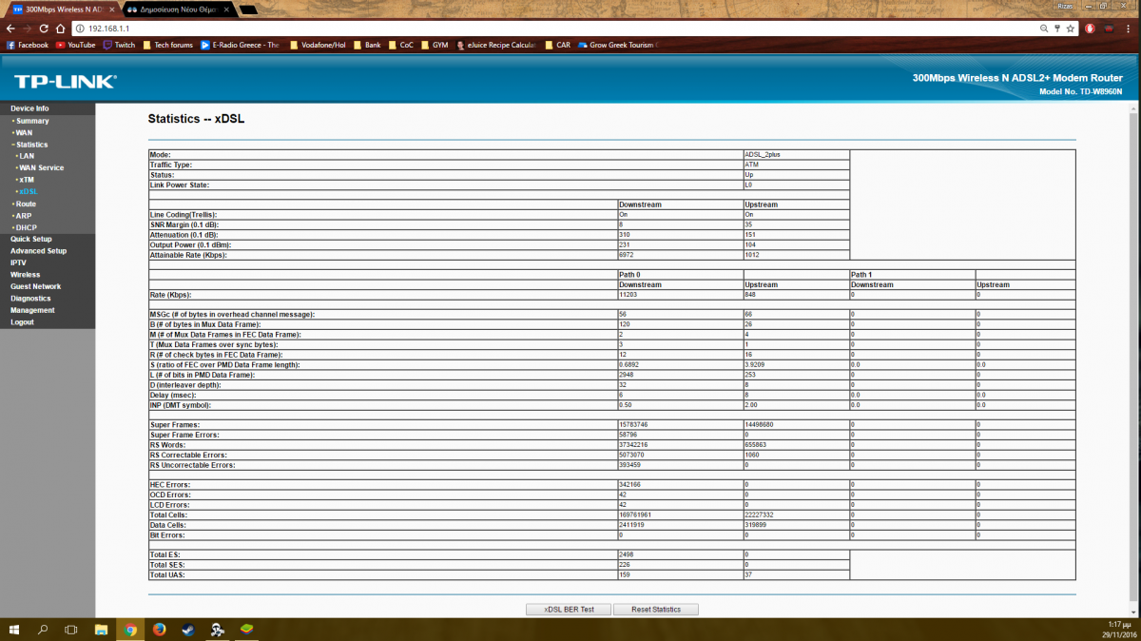
Task: Open YouTube bookmark
Action: (x=76, y=45)
